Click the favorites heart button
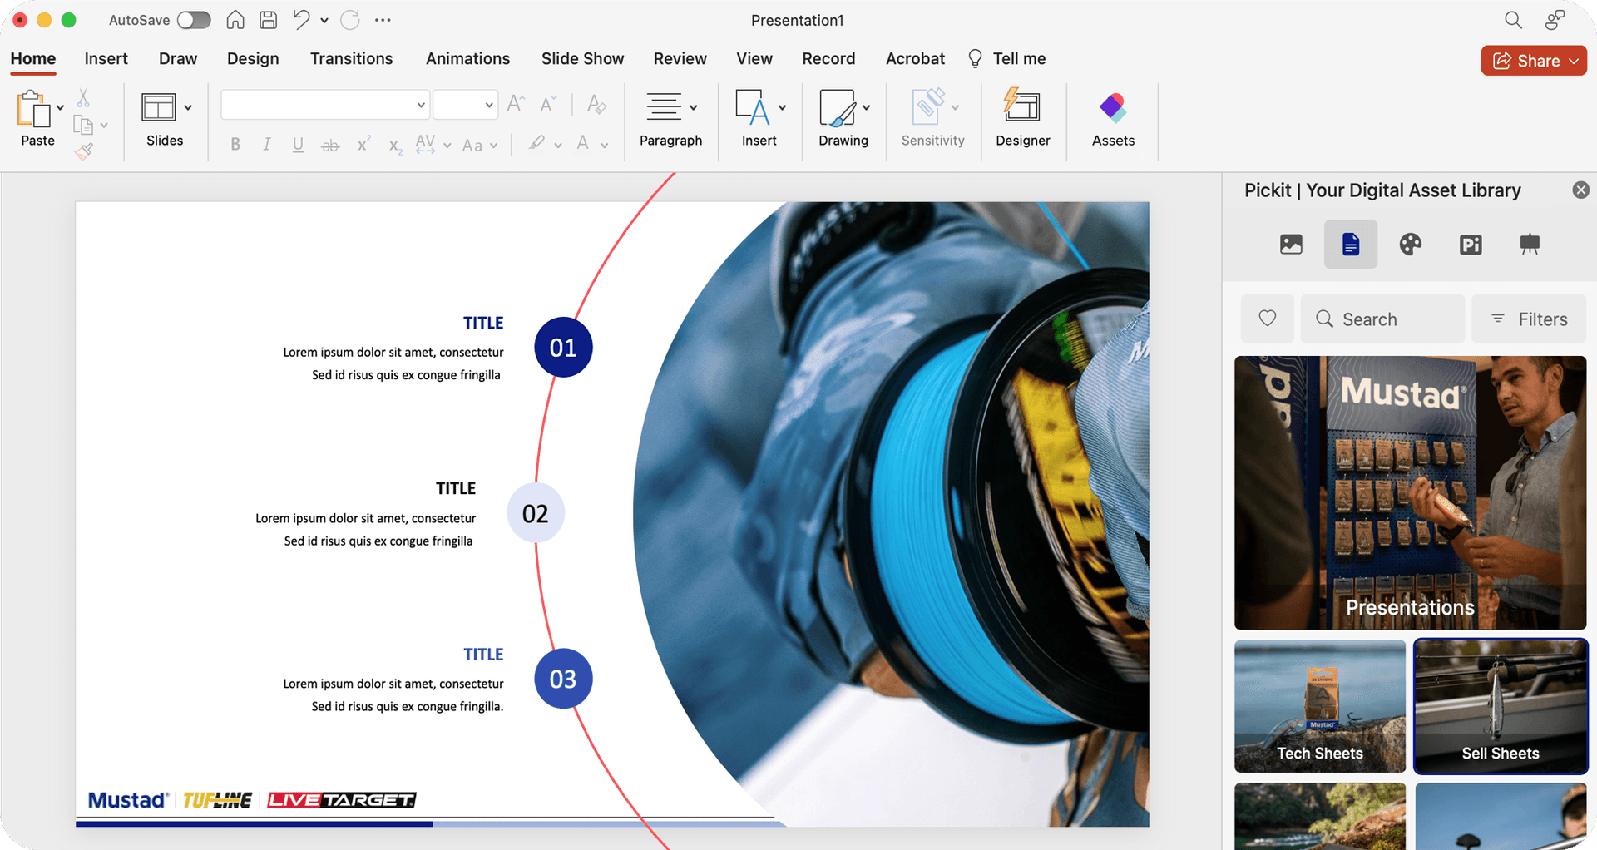Image resolution: width=1597 pixels, height=850 pixels. pos(1268,319)
